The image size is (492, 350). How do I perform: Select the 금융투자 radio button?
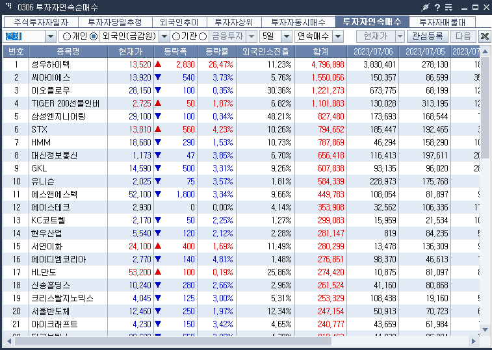coord(203,36)
